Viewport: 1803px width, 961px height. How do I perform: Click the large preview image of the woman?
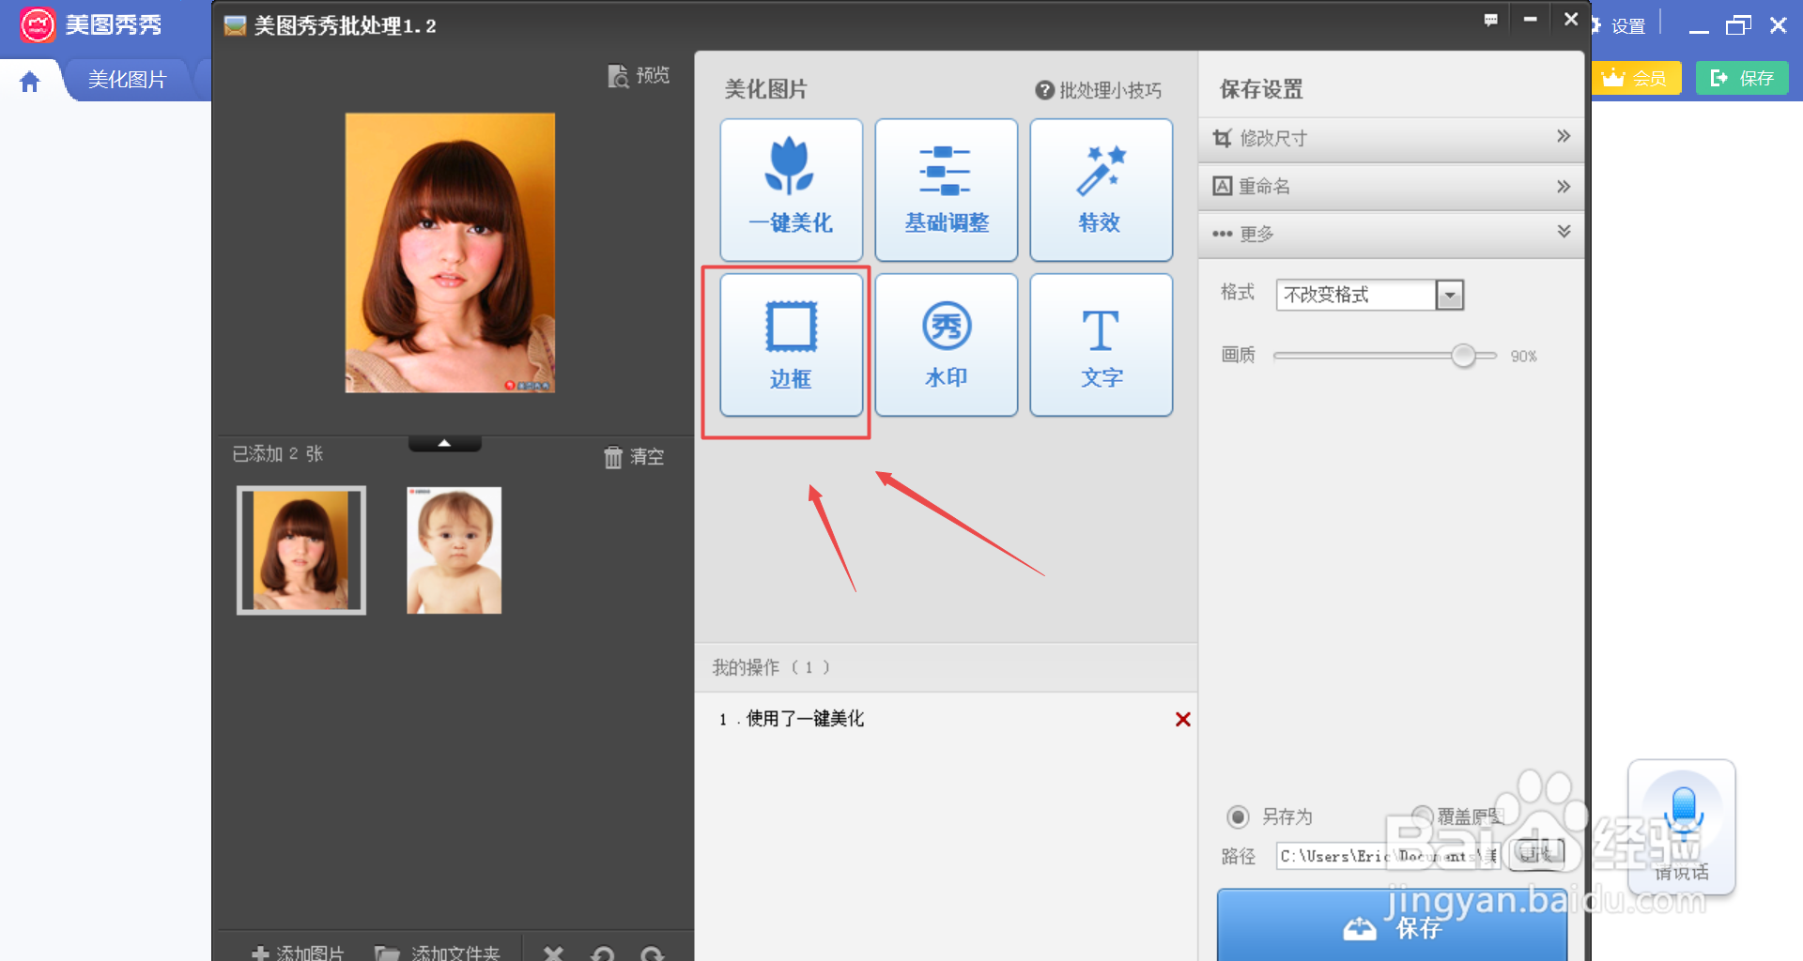pyautogui.click(x=450, y=252)
